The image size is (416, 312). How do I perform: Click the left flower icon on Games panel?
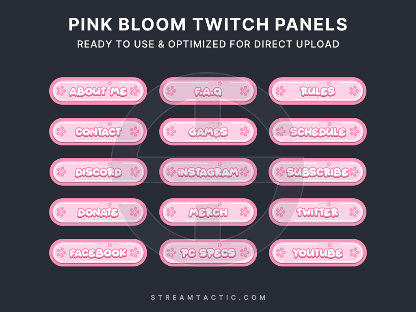[x=171, y=132]
